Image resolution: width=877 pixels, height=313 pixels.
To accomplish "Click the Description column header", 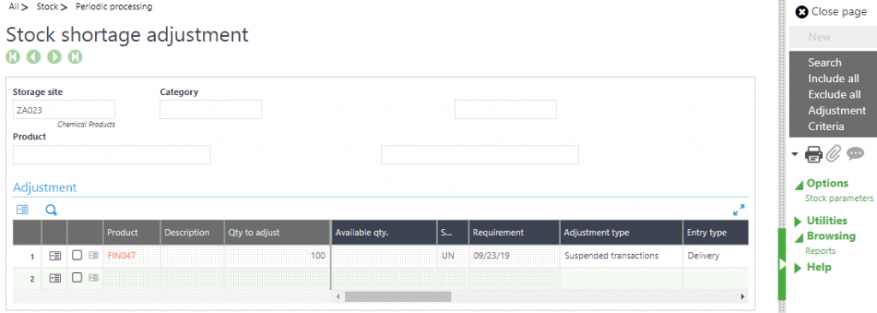I will tap(192, 233).
